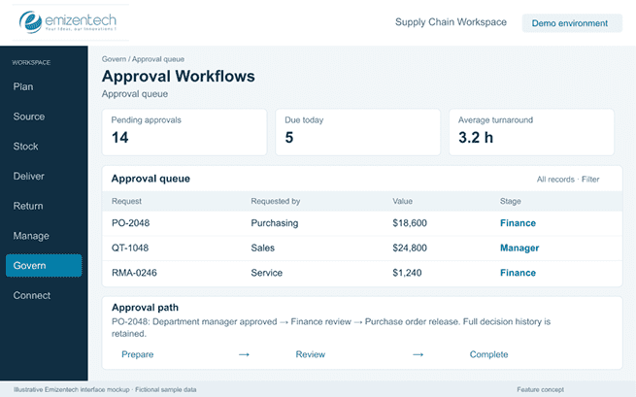Screen dimensions: 636x397
Task: Click the Approval Workflows page title
Action: (179, 77)
